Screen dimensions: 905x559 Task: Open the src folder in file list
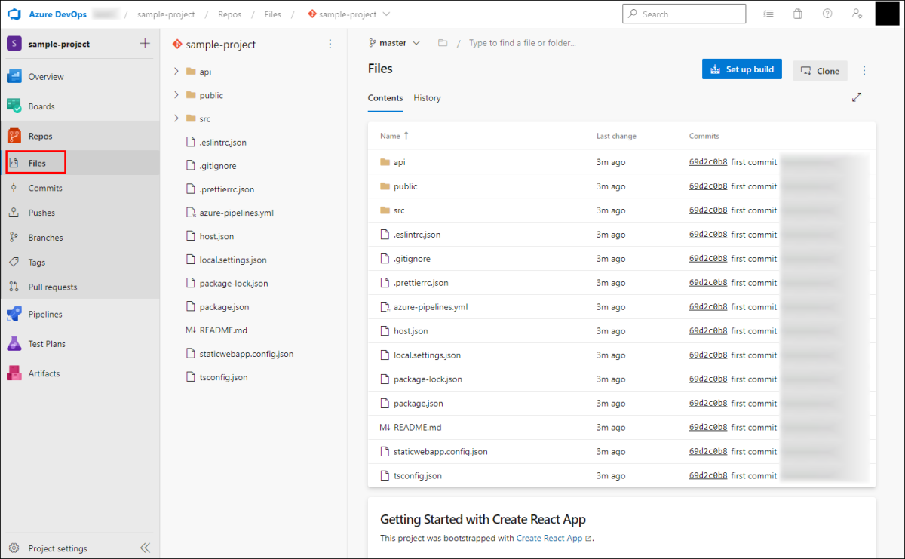tap(399, 210)
